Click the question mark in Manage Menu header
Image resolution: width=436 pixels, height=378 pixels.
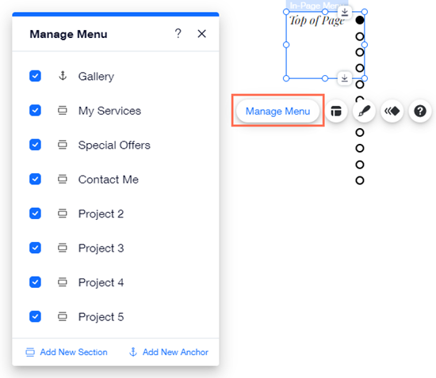tap(178, 33)
